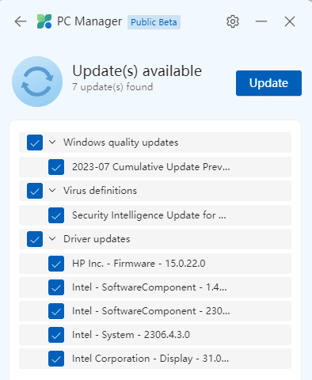Click the PC Manager logo icon
The image size is (312, 380).
[44, 21]
